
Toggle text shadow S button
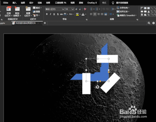pos(58,14)
